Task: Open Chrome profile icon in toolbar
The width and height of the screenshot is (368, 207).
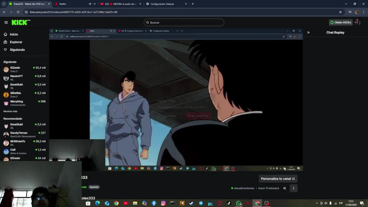Action: [x=357, y=12]
